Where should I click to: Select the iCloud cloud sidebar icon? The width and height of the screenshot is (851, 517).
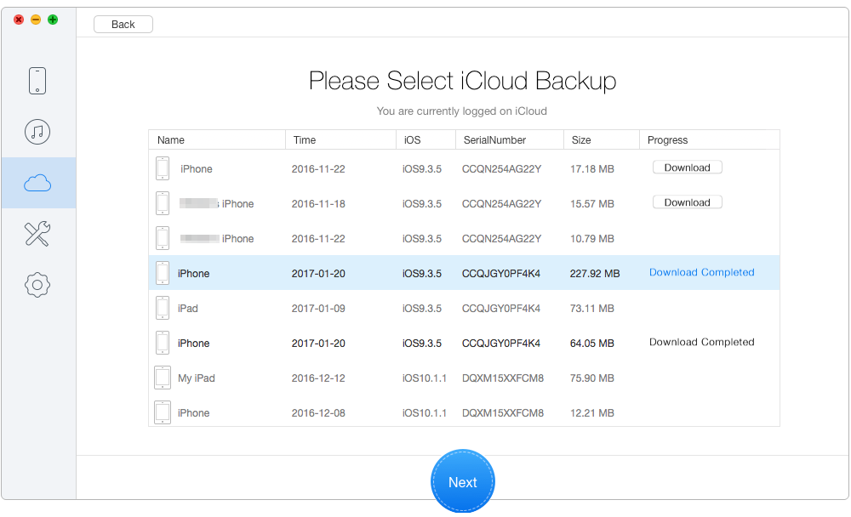[x=37, y=184]
